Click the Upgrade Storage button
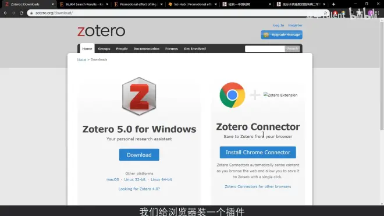Image resolution: width=384 pixels, height=216 pixels. (282, 35)
